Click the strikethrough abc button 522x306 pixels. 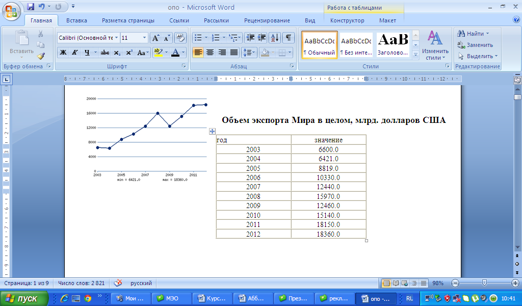[x=105, y=53]
